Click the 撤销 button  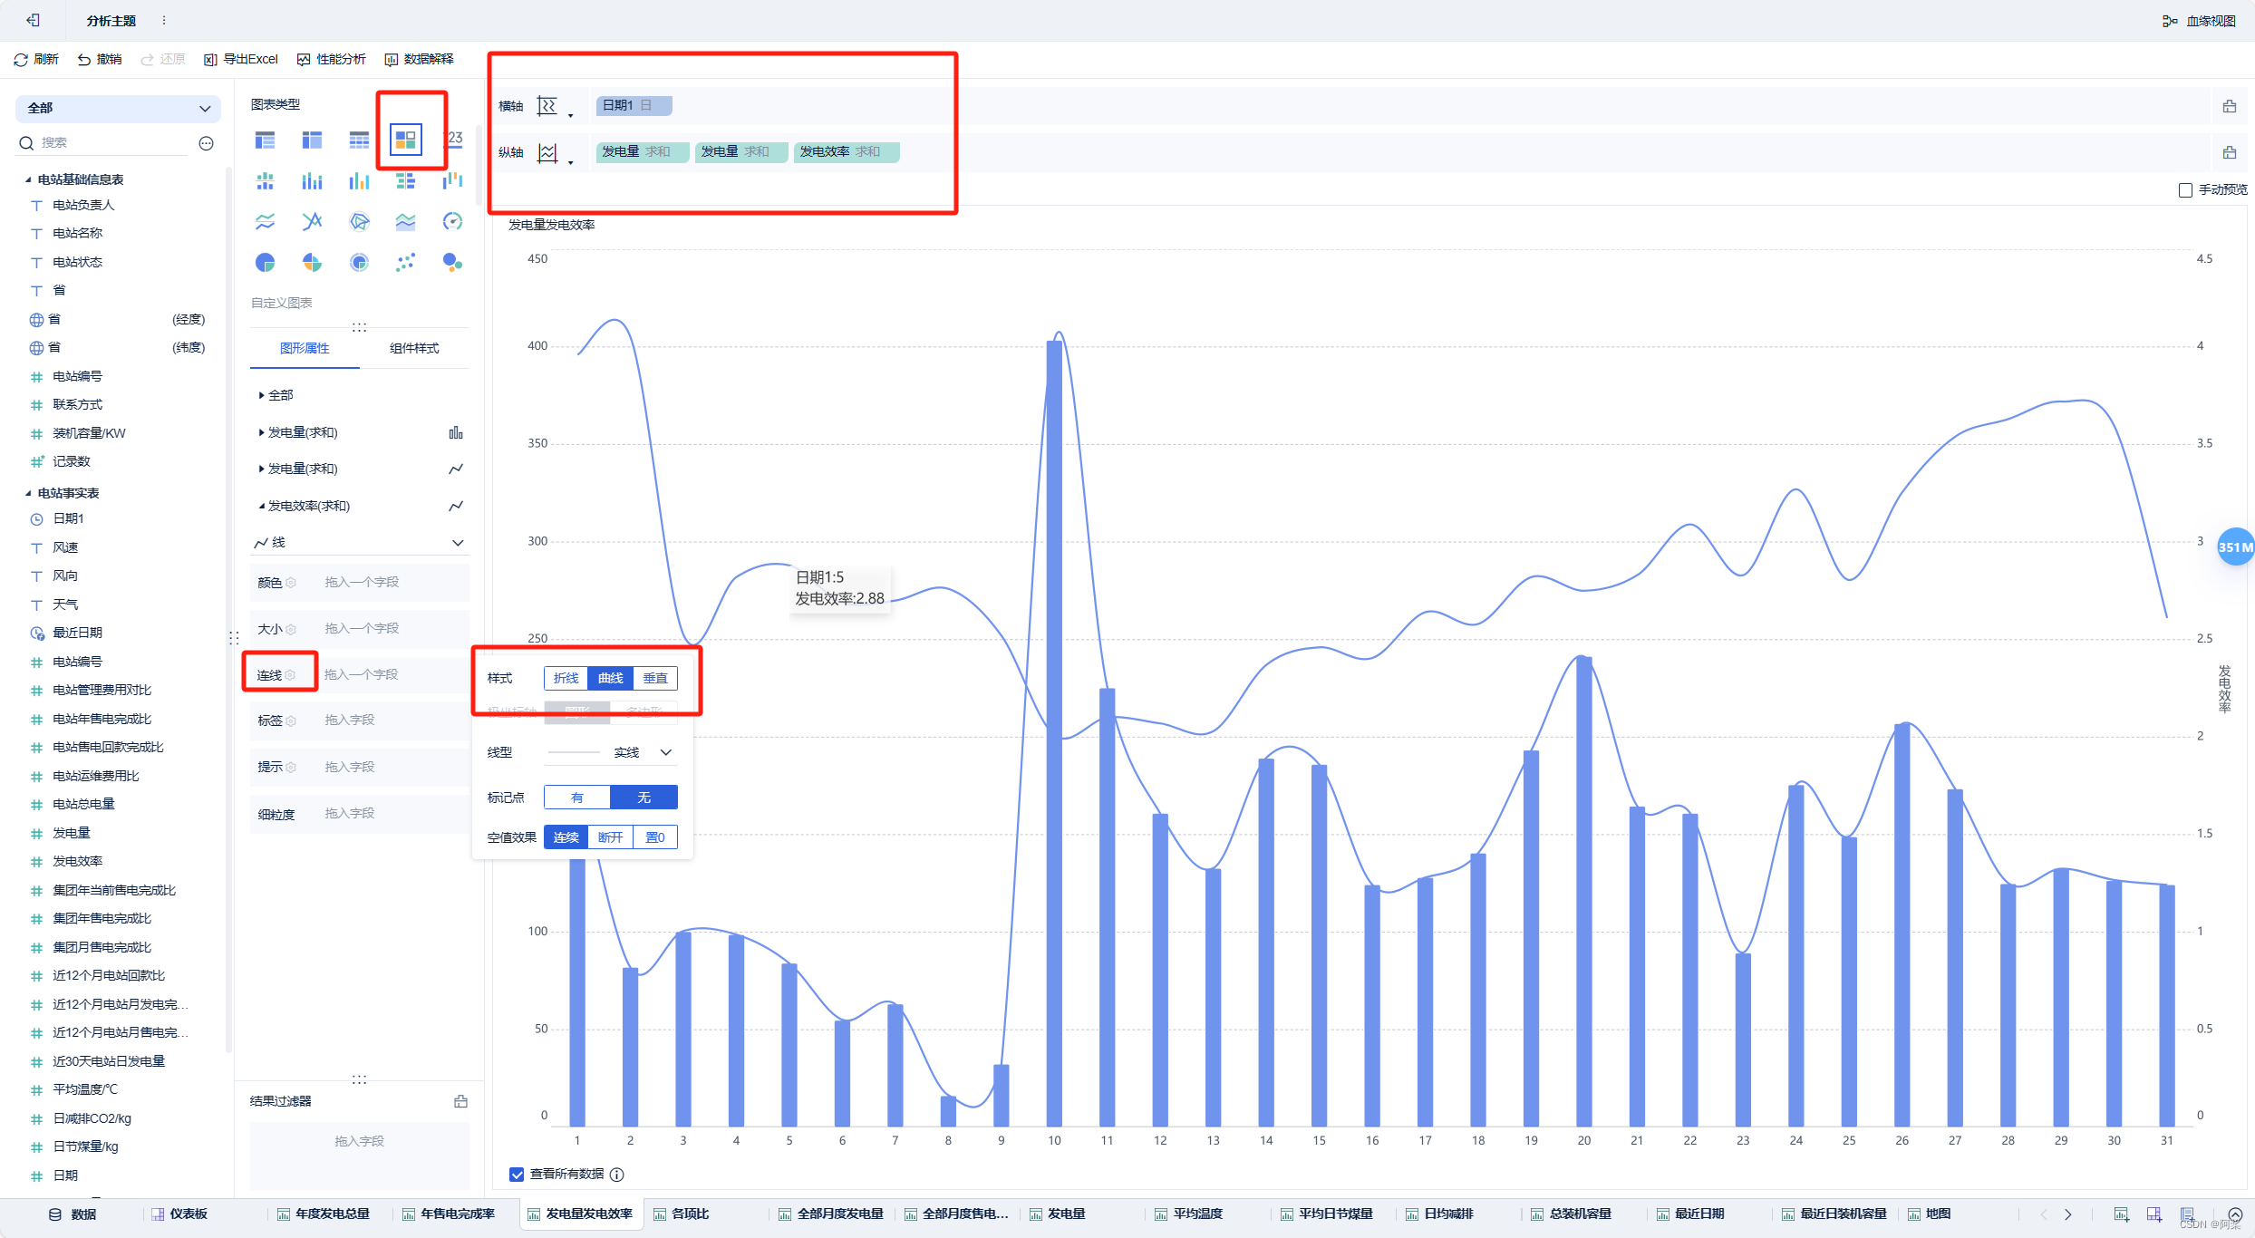click(100, 59)
